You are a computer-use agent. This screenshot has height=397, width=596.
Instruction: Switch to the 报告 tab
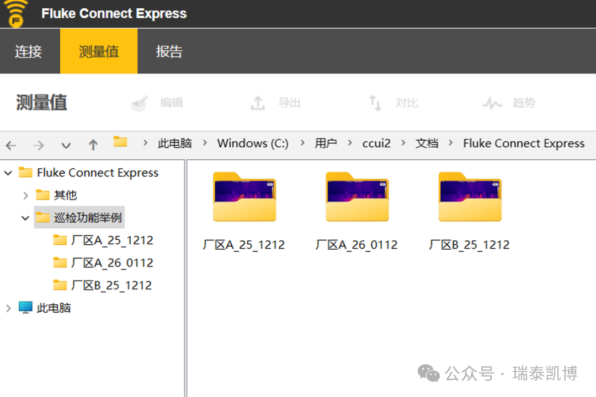point(169,52)
